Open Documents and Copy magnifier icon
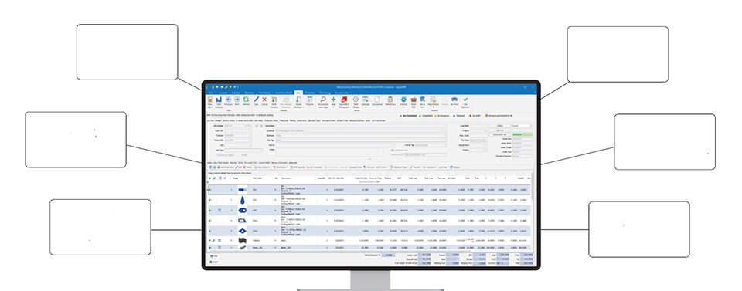The height and width of the screenshot is (291, 742). coord(323,100)
